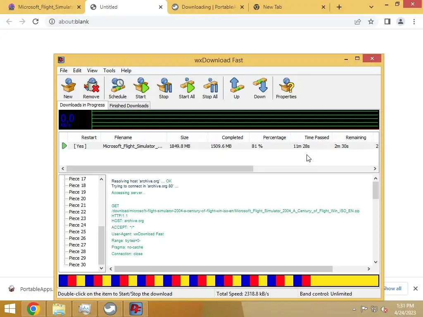Click the share page icon in Chrome
The height and width of the screenshot is (317, 423).
(x=358, y=21)
